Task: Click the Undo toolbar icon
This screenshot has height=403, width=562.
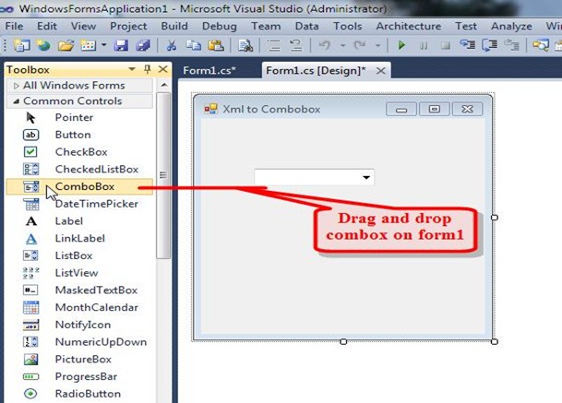Action: click(324, 45)
